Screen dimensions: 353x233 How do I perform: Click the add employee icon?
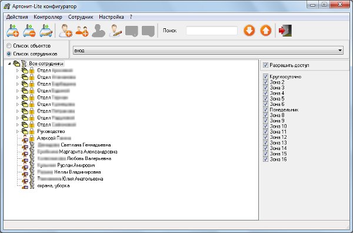coord(65,31)
